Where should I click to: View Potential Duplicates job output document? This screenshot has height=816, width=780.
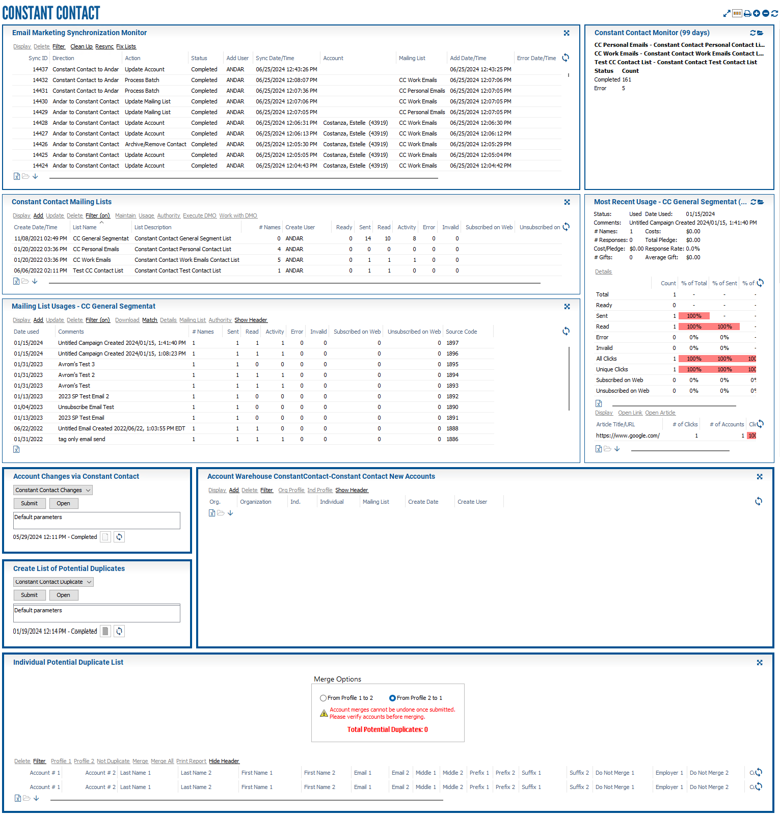pos(105,631)
